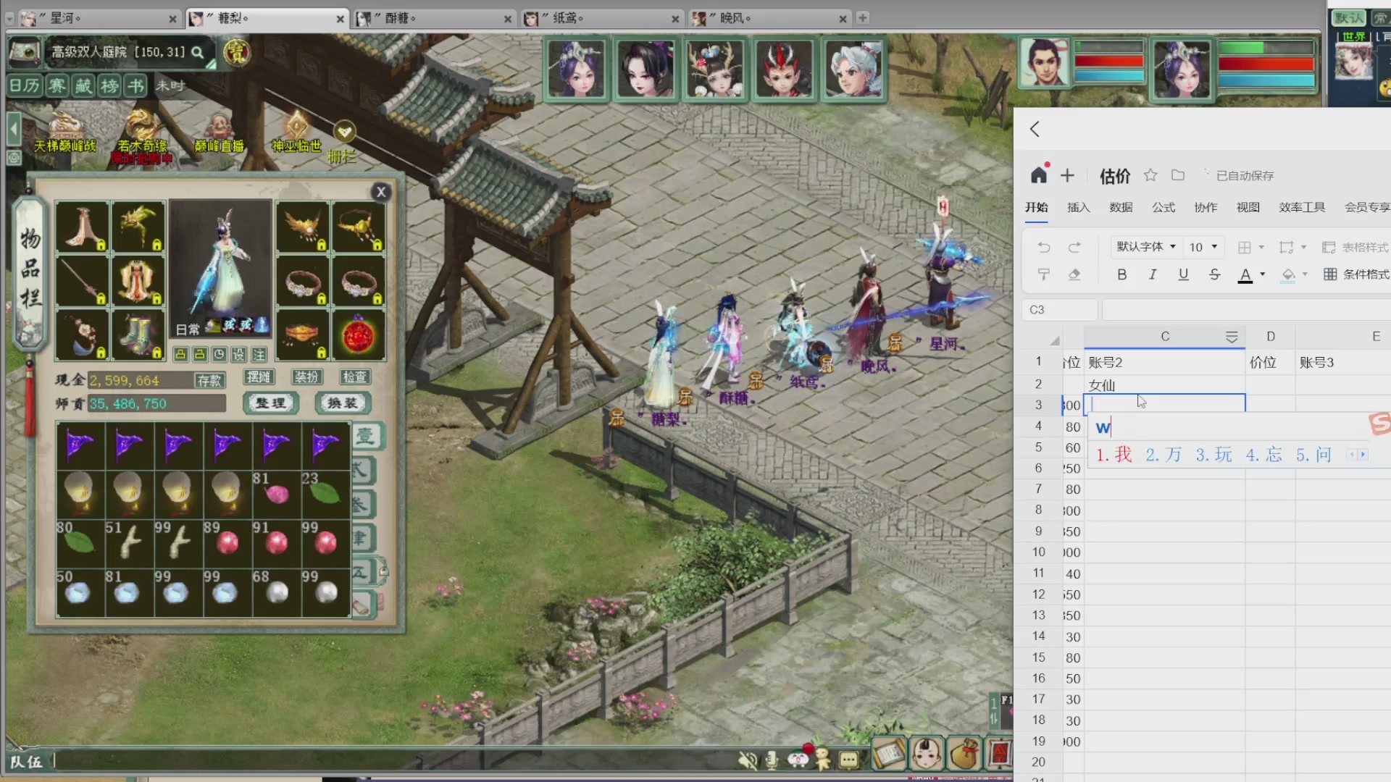The height and width of the screenshot is (782, 1391).
Task: Redo action in spreadsheet toolbar
Action: point(1074,248)
